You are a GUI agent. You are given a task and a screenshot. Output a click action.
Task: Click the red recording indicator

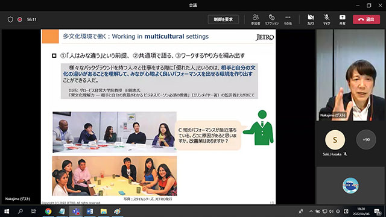[x=20, y=19]
